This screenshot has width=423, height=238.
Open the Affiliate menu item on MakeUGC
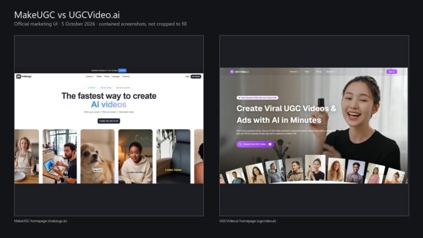click(x=99, y=77)
